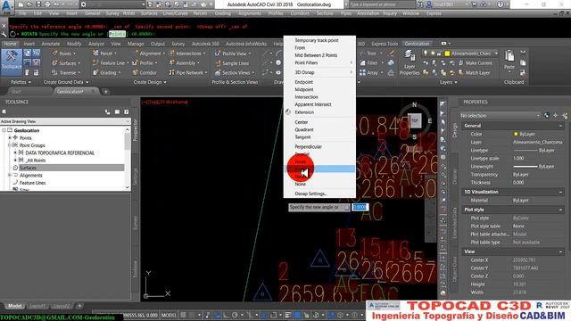571x321 pixels.
Task: Toggle the grid display in status bar
Action: tap(183, 315)
